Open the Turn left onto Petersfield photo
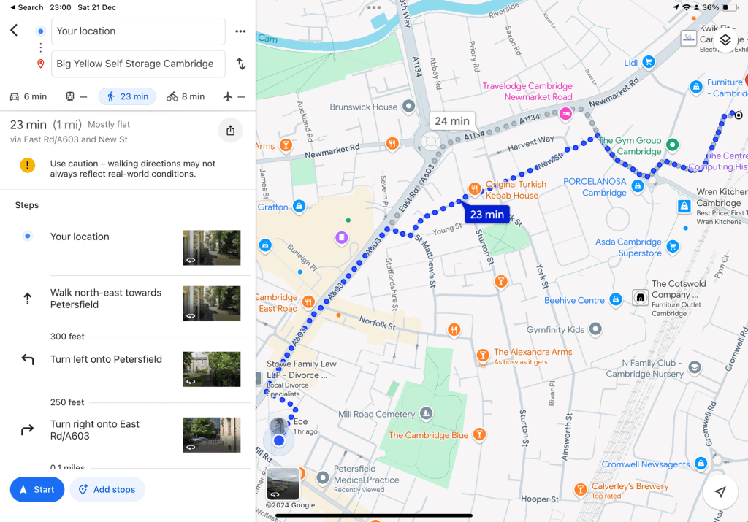748x522 pixels. pyautogui.click(x=212, y=369)
